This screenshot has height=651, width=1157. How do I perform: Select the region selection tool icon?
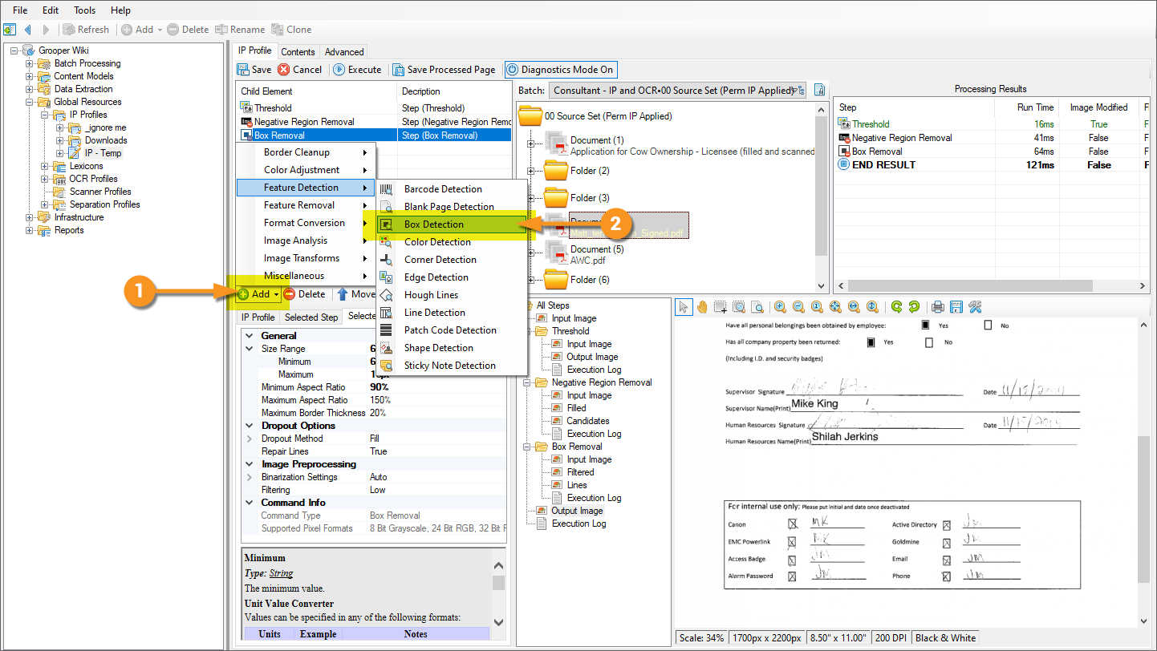tap(721, 307)
